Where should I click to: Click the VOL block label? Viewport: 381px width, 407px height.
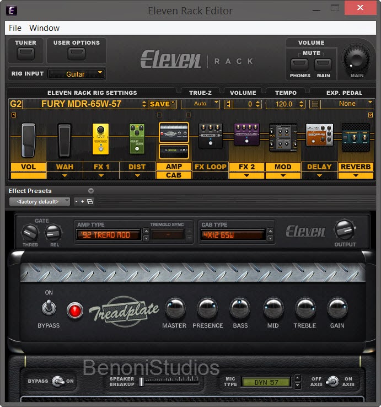click(x=28, y=167)
